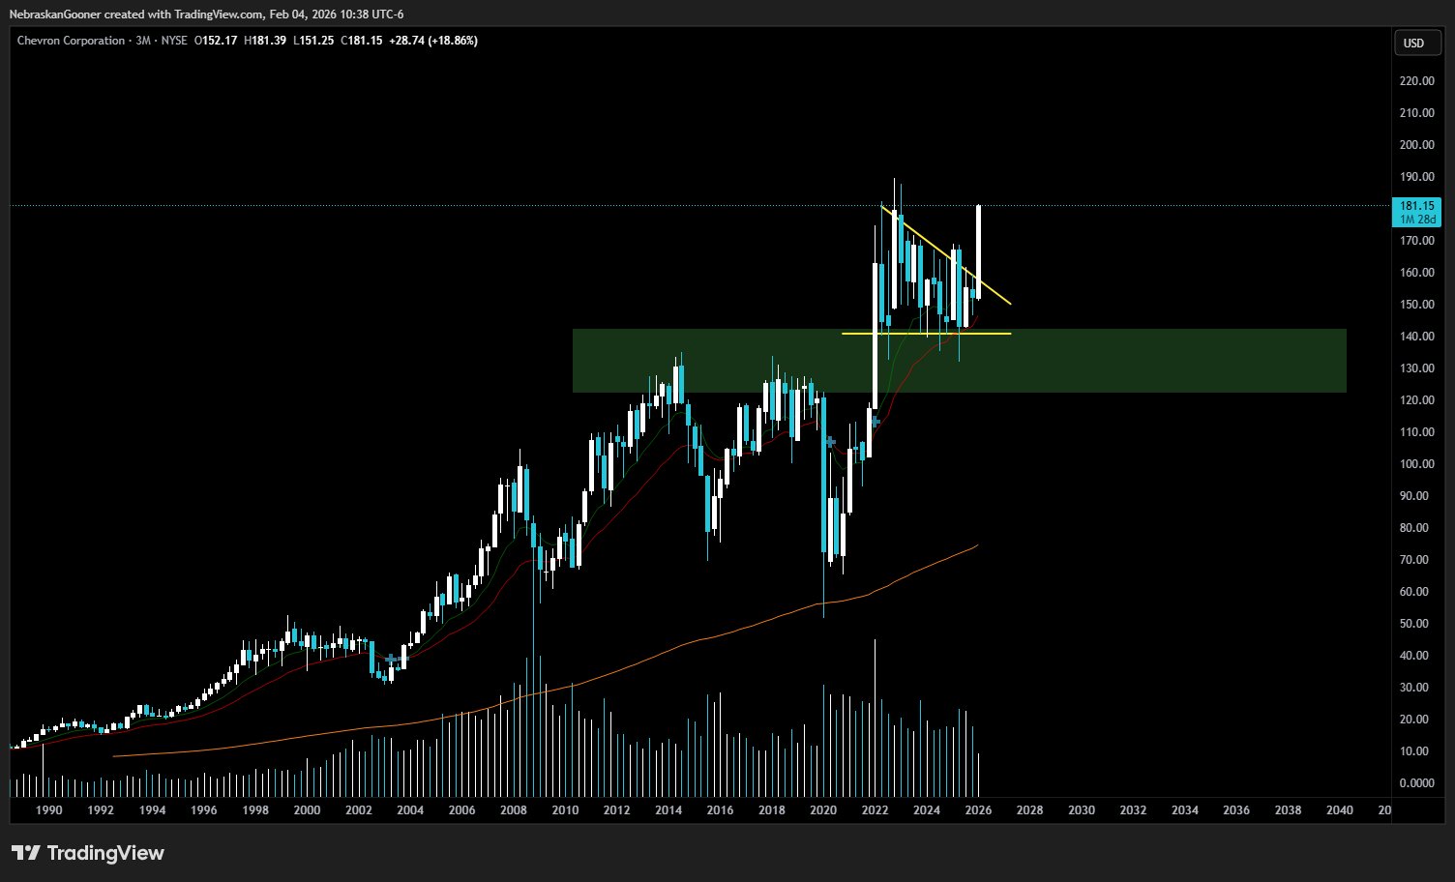Click the NYSE exchange label
This screenshot has height=882, width=1455.
click(173, 41)
